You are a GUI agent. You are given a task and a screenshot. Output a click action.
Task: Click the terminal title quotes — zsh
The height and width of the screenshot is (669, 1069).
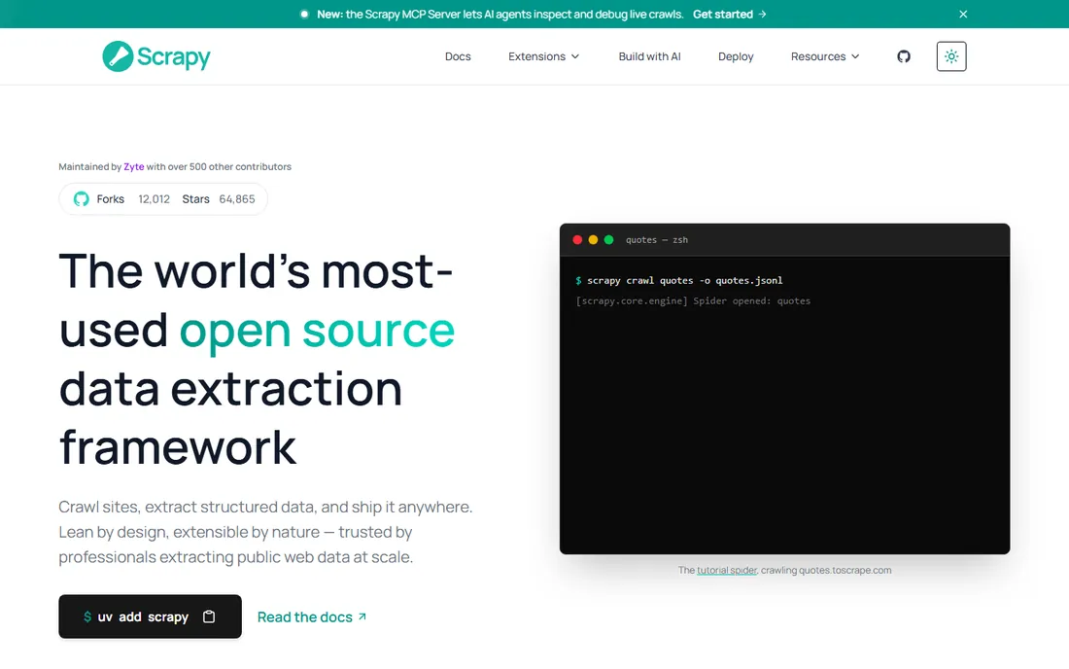point(657,240)
